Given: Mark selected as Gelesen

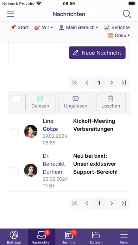Looking at the screenshot, I should coord(40,102).
